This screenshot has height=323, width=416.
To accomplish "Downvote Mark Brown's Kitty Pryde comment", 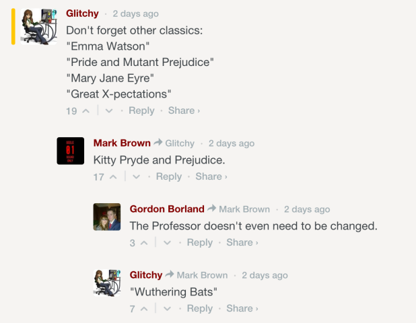I will coord(136,177).
